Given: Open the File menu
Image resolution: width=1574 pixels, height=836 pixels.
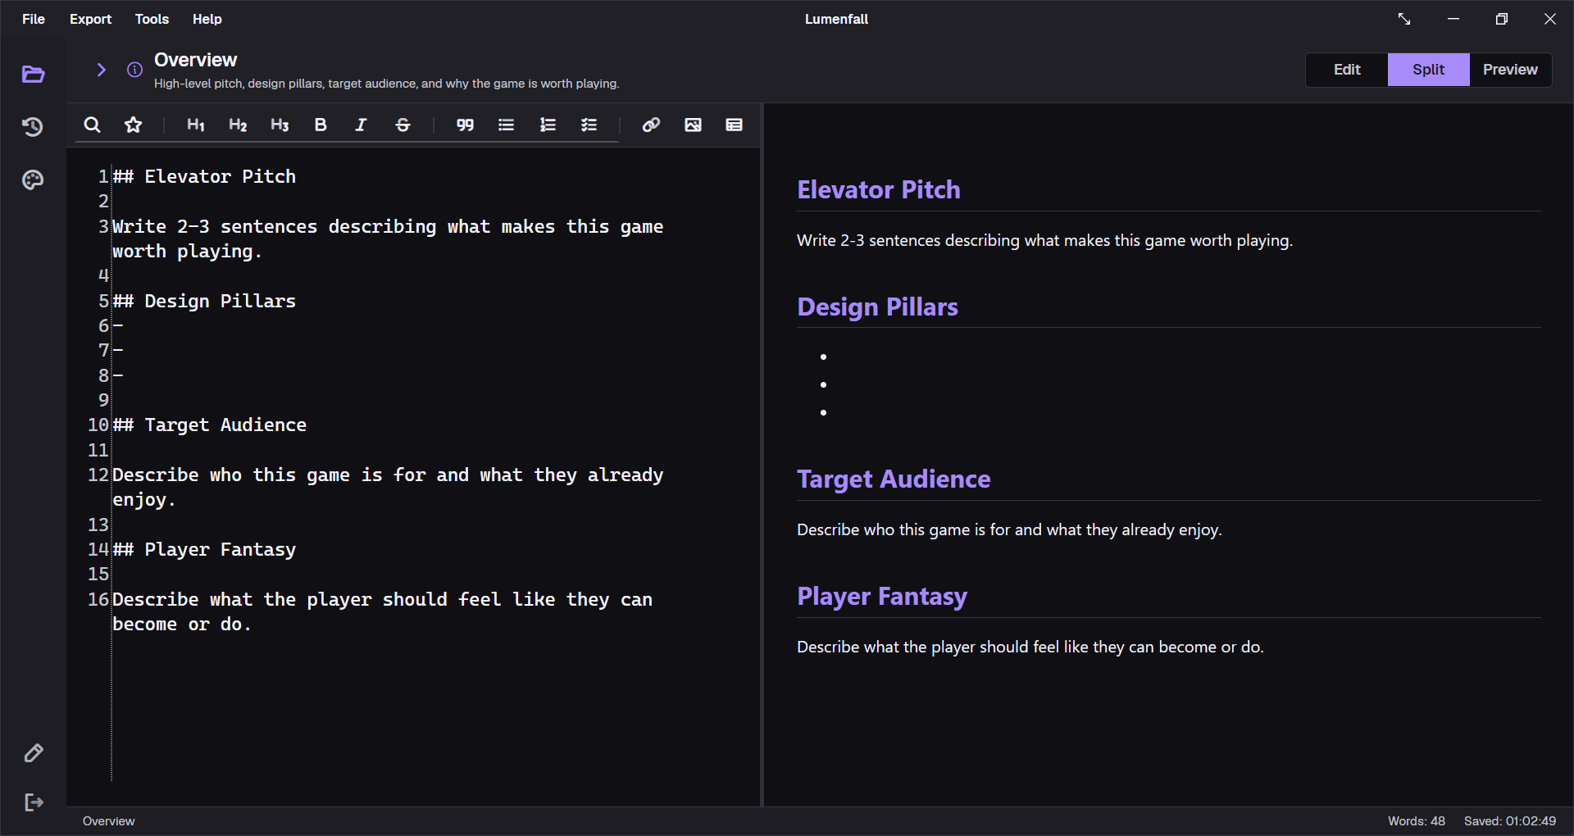Looking at the screenshot, I should [x=34, y=19].
